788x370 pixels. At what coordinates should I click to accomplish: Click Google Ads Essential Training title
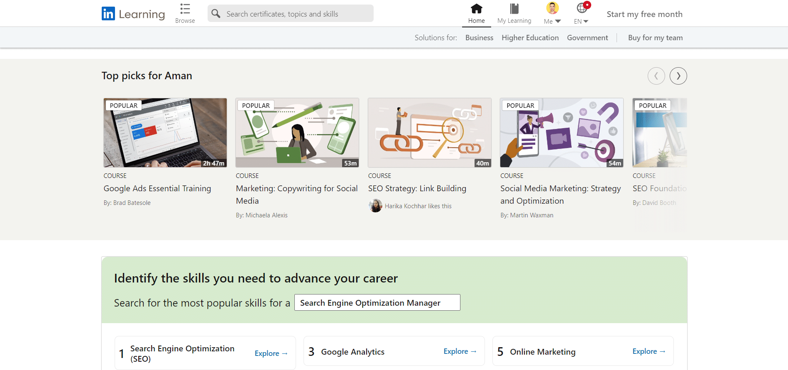click(157, 188)
